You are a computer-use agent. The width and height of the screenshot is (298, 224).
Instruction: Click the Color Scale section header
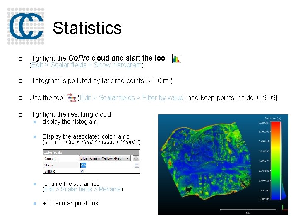[x=53, y=153]
